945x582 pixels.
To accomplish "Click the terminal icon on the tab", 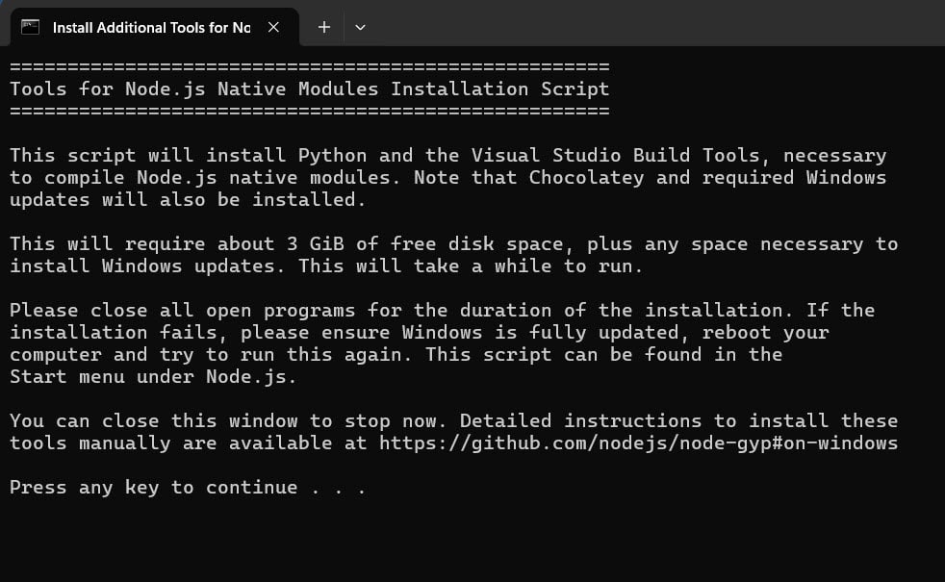I will 30,27.
